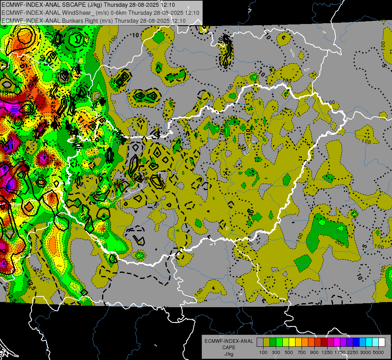Click the 100 value under the legend
The image size is (392, 360).
point(263,352)
